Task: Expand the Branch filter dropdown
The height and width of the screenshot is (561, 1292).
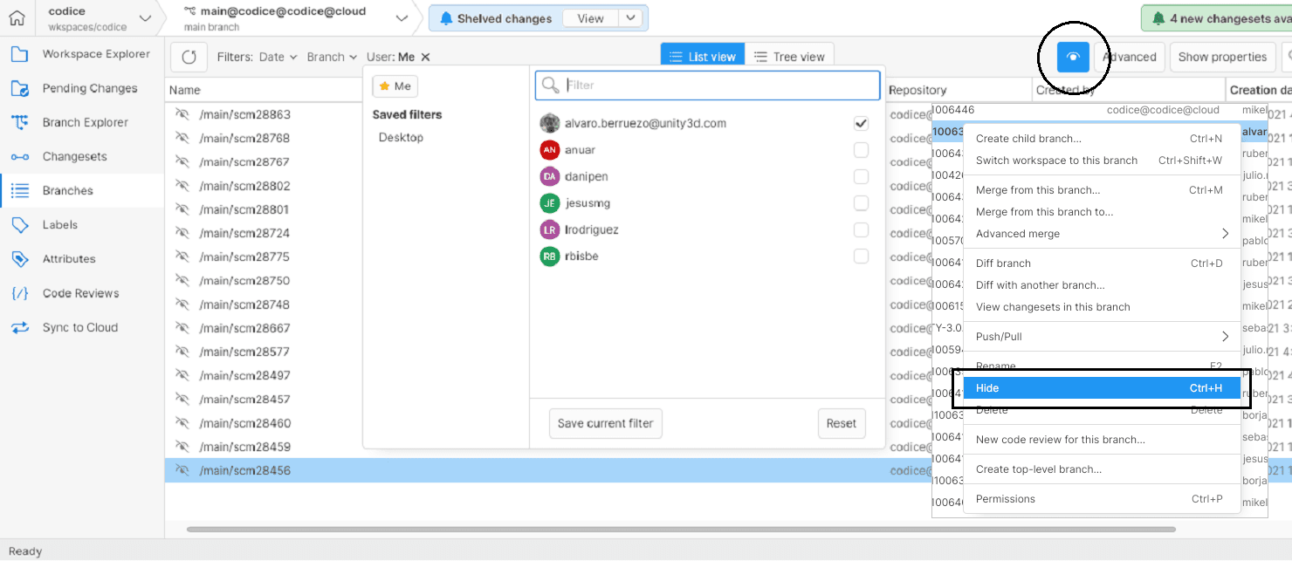Action: click(x=332, y=58)
